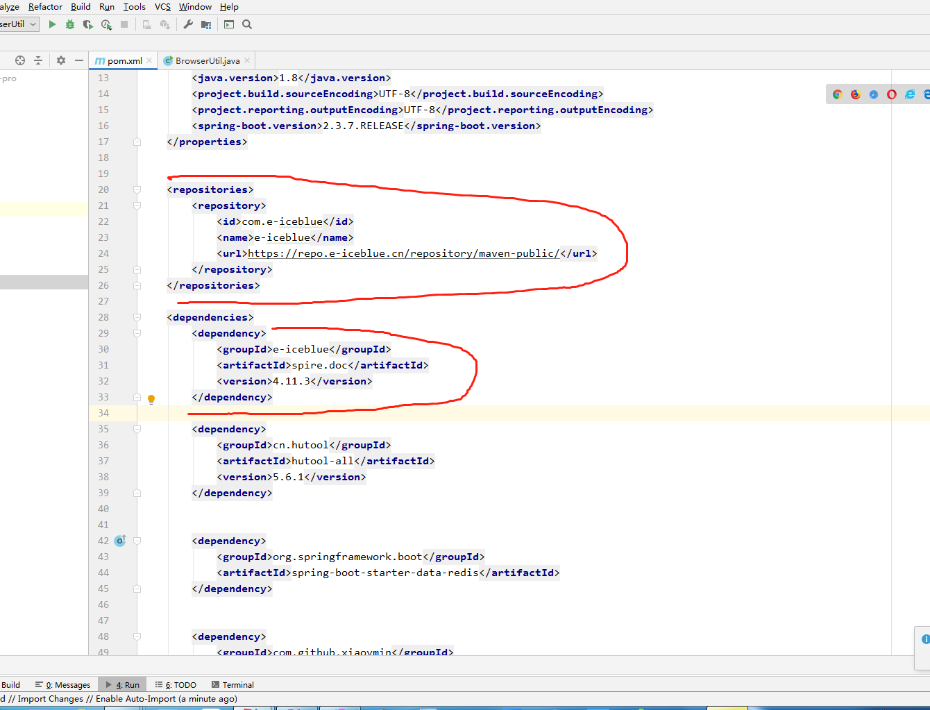This screenshot has width=930, height=710.
Task: Start debugging with the green bug icon
Action: pos(70,24)
